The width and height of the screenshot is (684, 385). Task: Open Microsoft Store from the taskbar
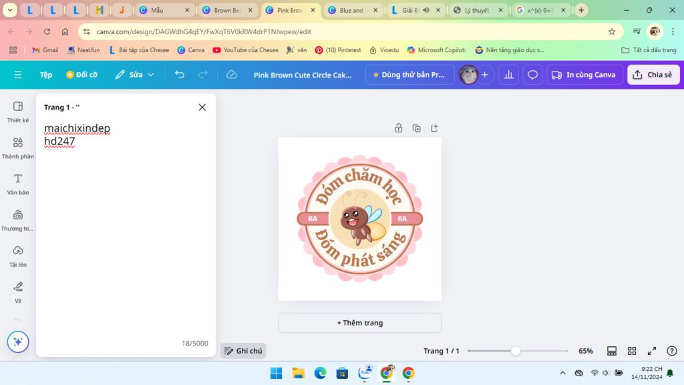(342, 373)
